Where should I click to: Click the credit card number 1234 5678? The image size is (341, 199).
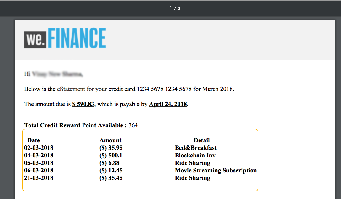pos(164,89)
